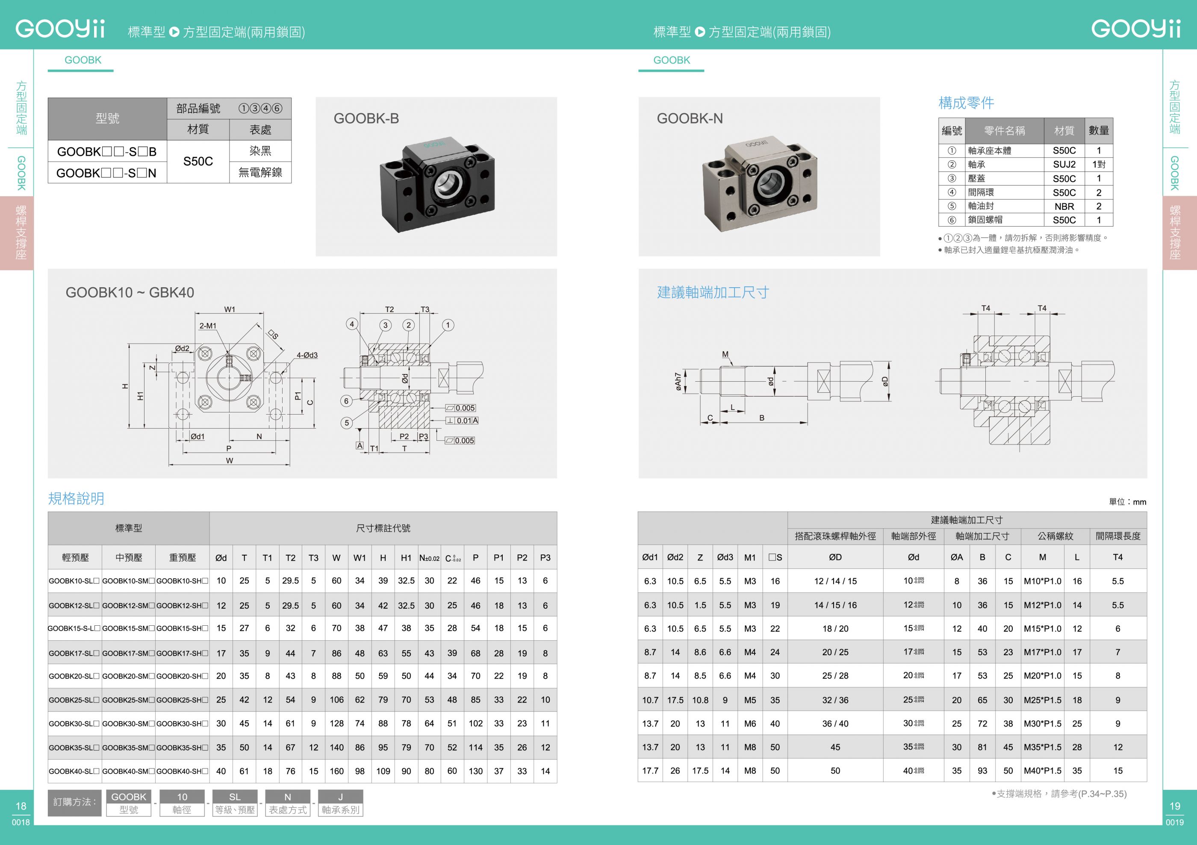Click the M10*P1.0 thread cell
This screenshot has width=1197, height=845.
click(1042, 581)
